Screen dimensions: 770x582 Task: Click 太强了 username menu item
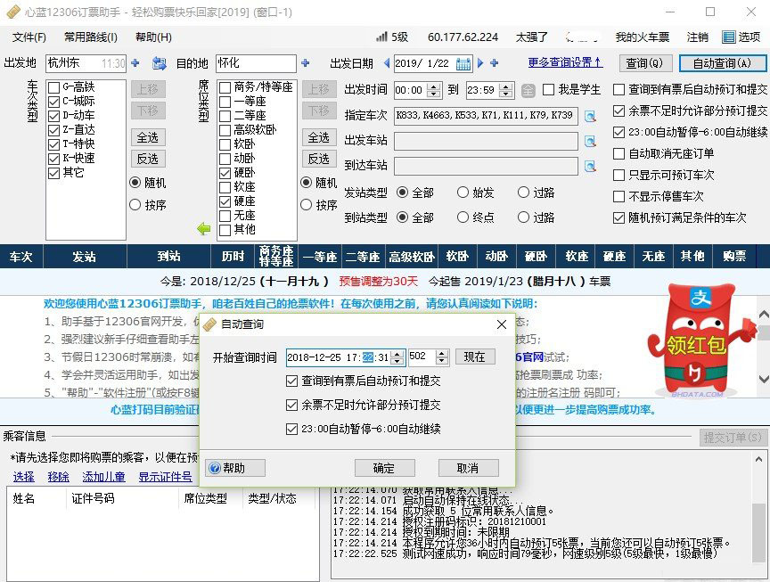pyautogui.click(x=531, y=37)
